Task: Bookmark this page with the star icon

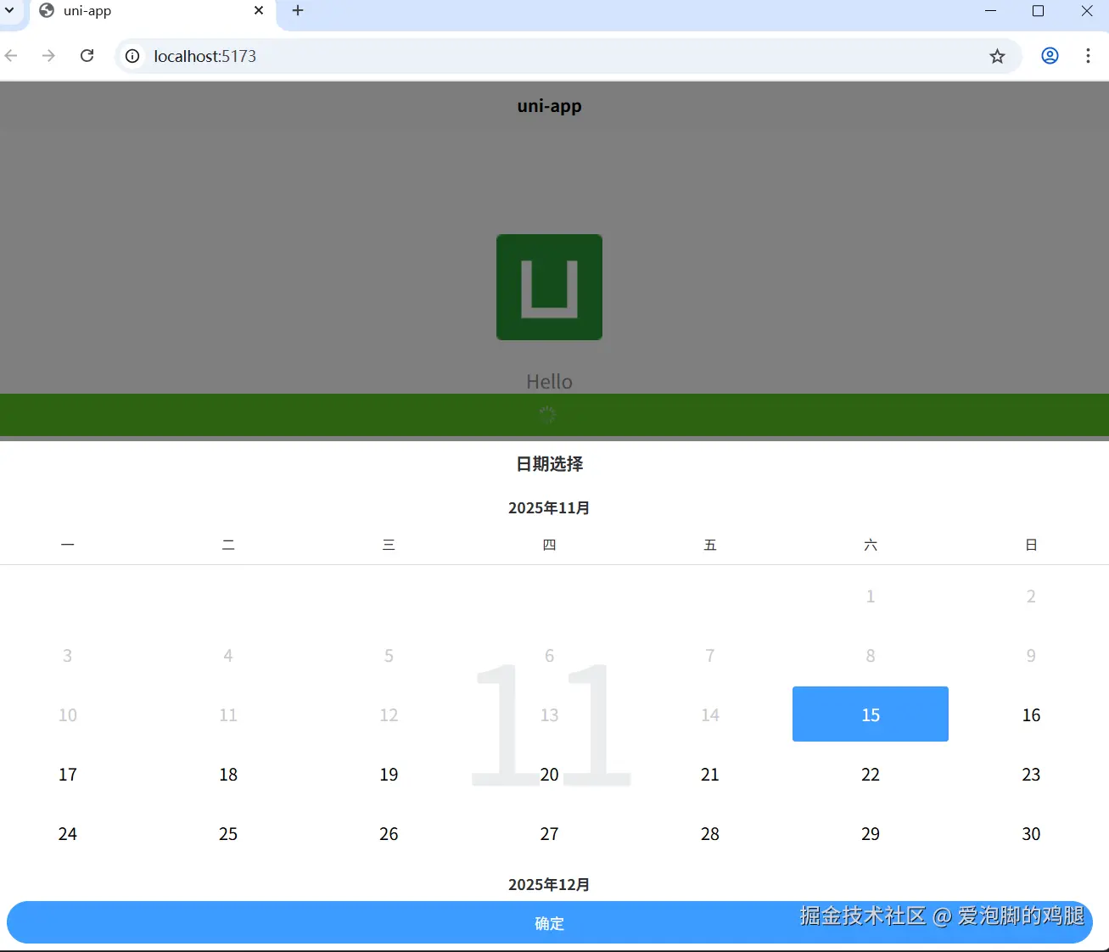Action: 997,56
